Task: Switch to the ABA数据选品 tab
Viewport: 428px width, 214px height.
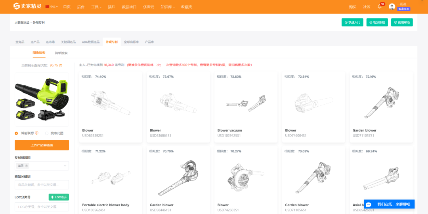Action: coord(91,42)
